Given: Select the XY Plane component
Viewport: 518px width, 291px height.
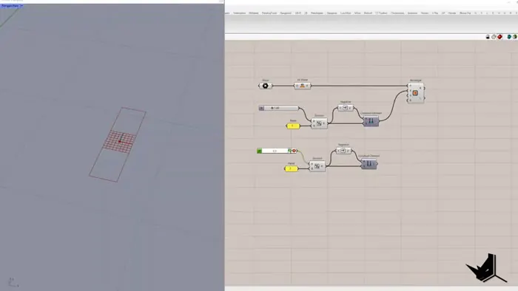Looking at the screenshot, I should pyautogui.click(x=302, y=86).
